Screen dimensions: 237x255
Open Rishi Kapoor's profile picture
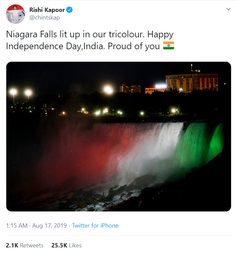pos(16,14)
